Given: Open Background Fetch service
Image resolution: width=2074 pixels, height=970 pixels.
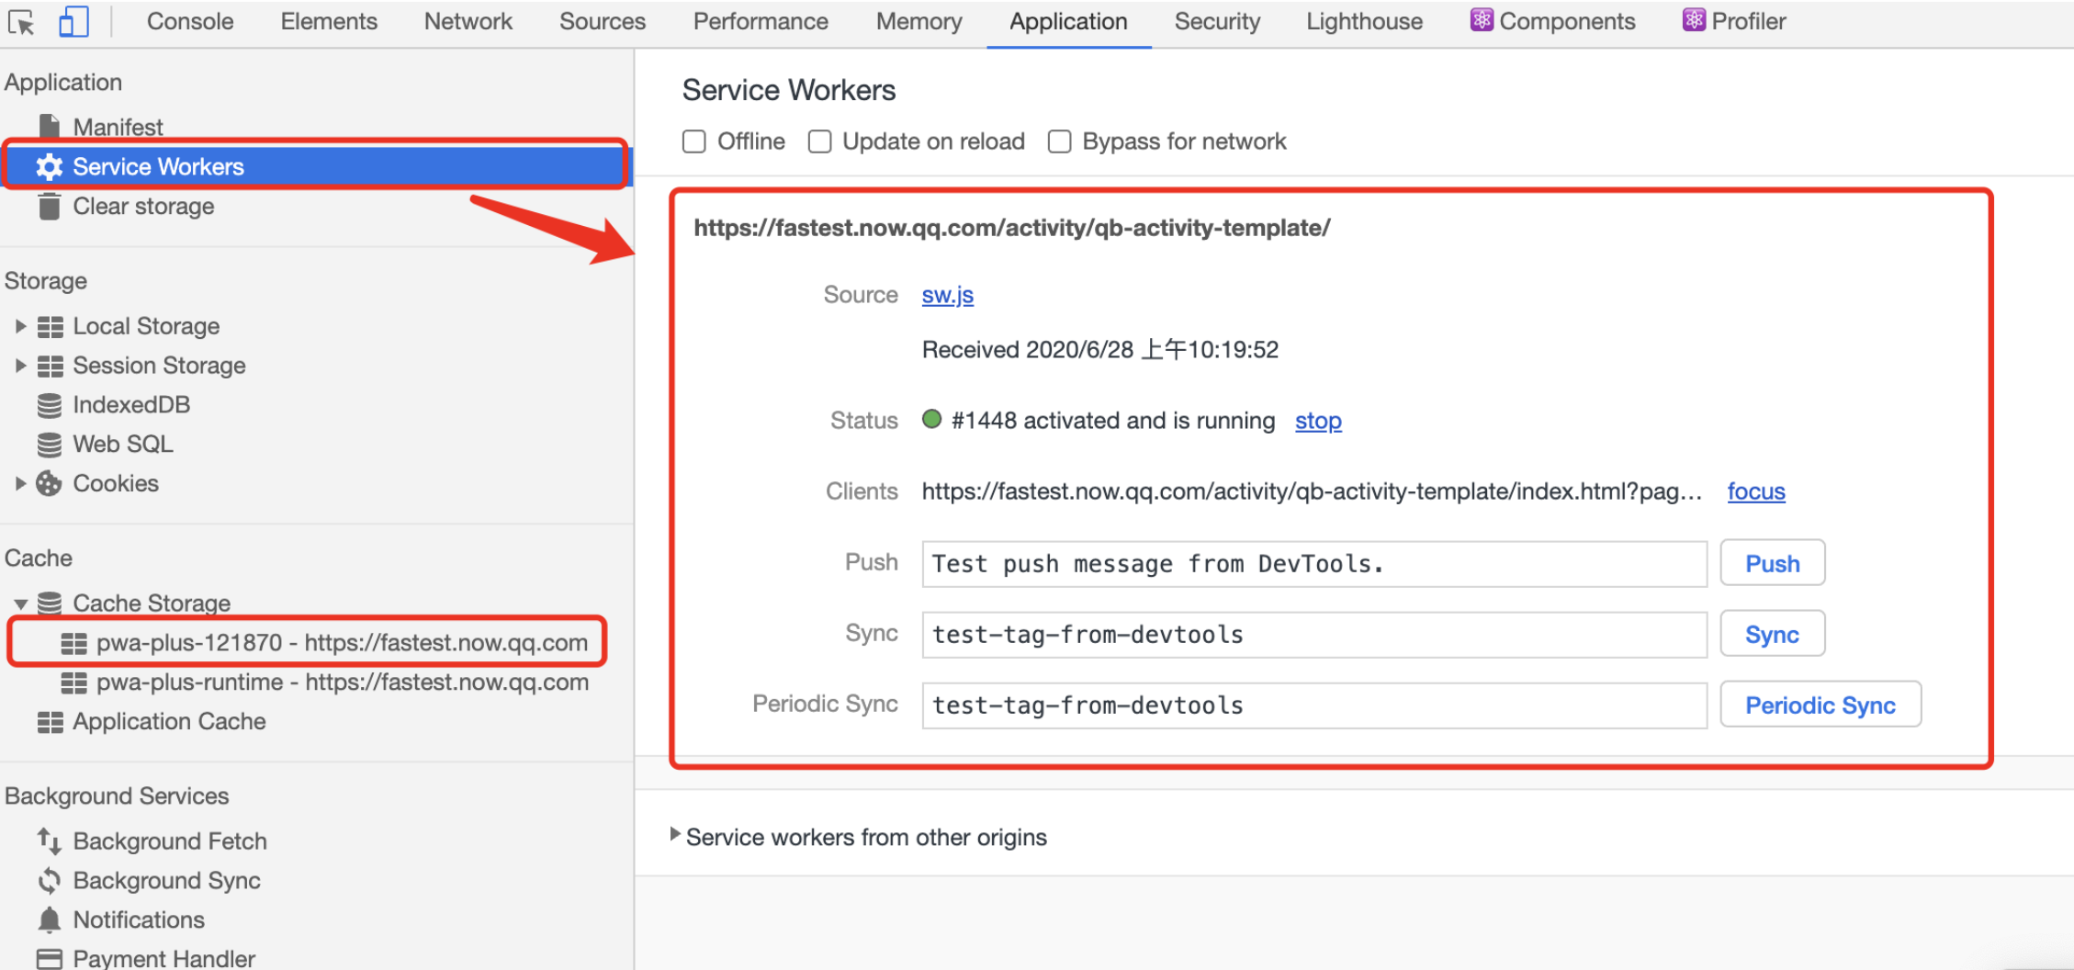Looking at the screenshot, I should (170, 841).
